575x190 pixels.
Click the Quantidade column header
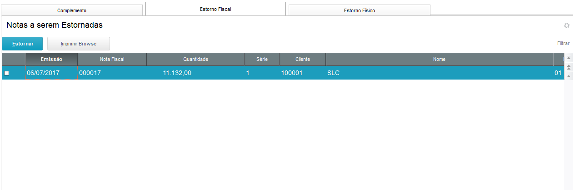tap(195, 59)
